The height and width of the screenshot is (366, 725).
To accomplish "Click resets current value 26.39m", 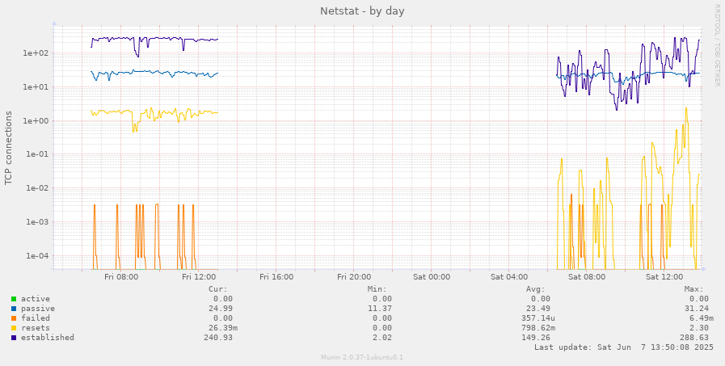I will 223,328.
